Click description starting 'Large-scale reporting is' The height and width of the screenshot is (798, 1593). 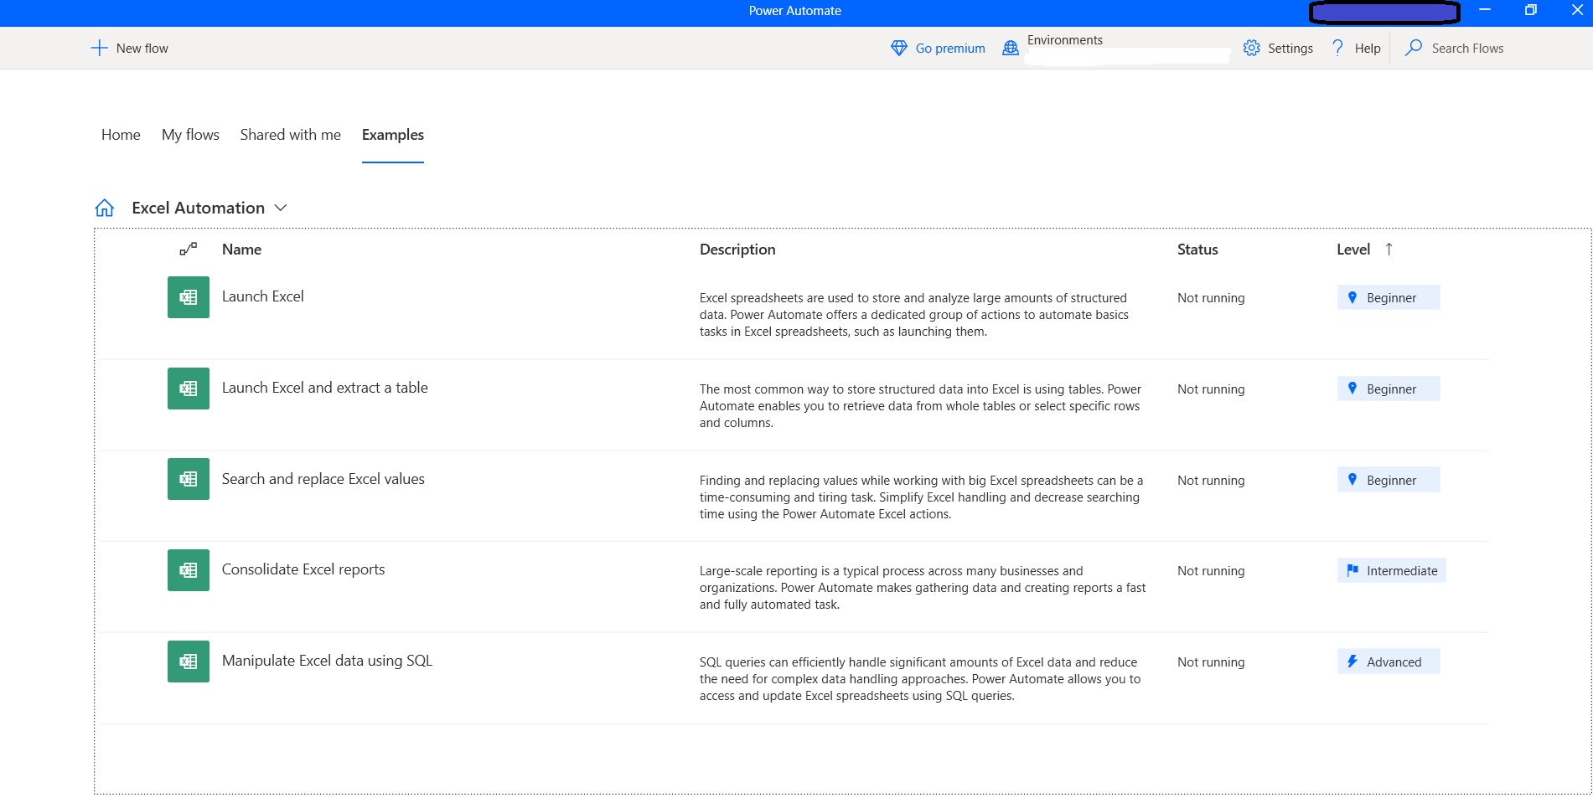pyautogui.click(x=923, y=588)
